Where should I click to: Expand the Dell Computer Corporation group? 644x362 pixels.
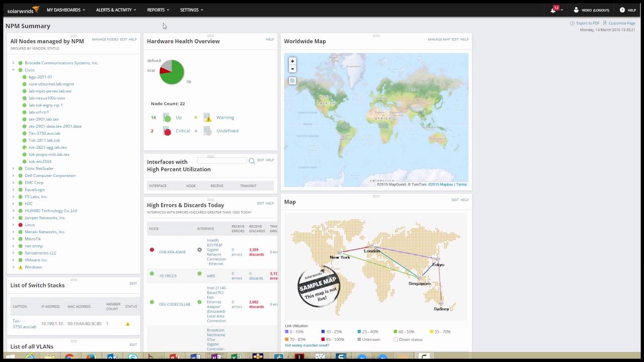pos(14,175)
